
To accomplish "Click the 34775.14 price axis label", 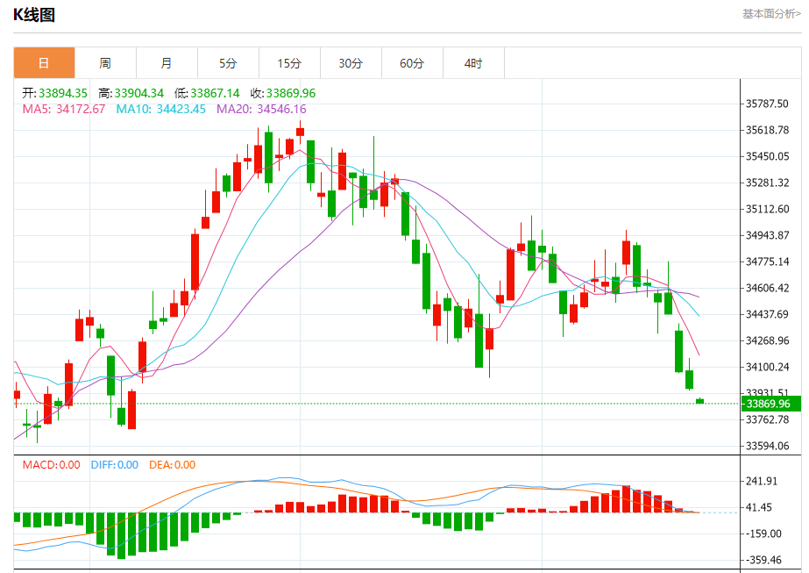I will click(x=767, y=262).
